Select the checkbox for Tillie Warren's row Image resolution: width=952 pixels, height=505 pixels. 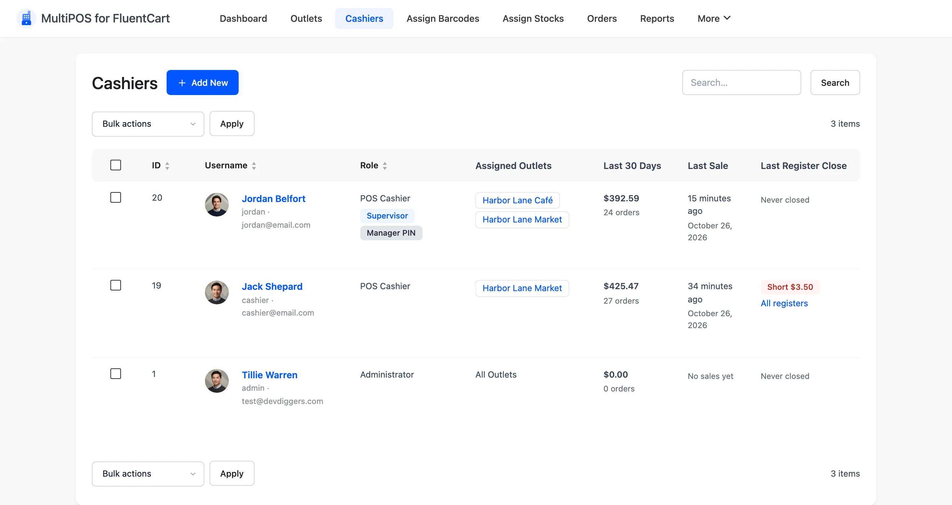[116, 374]
